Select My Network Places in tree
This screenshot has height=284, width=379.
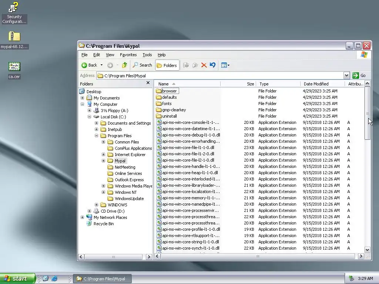tap(110, 217)
